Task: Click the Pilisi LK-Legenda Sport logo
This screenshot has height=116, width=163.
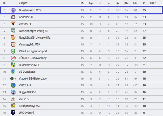Action: [13, 51]
